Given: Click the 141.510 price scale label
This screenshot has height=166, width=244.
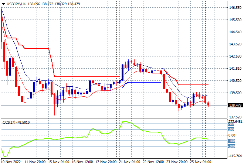Looking at the screenshot, I should pyautogui.click(x=235, y=69).
